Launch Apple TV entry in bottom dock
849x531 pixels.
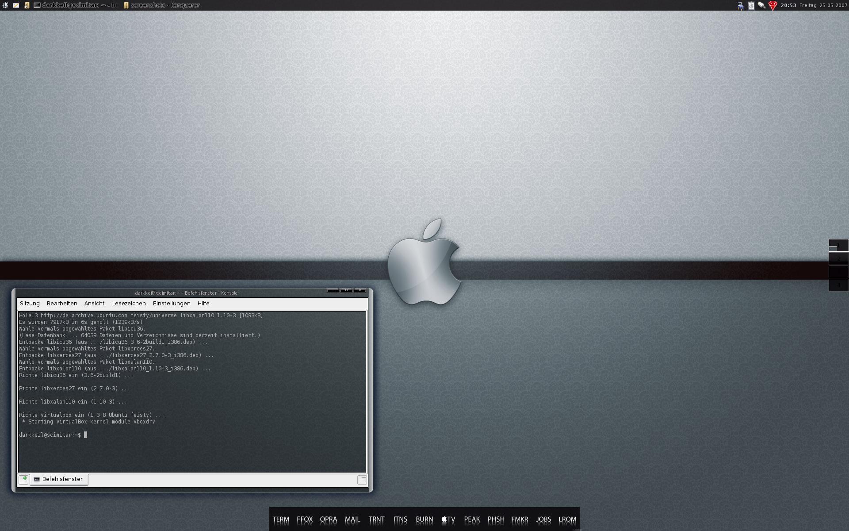pyautogui.click(x=448, y=519)
